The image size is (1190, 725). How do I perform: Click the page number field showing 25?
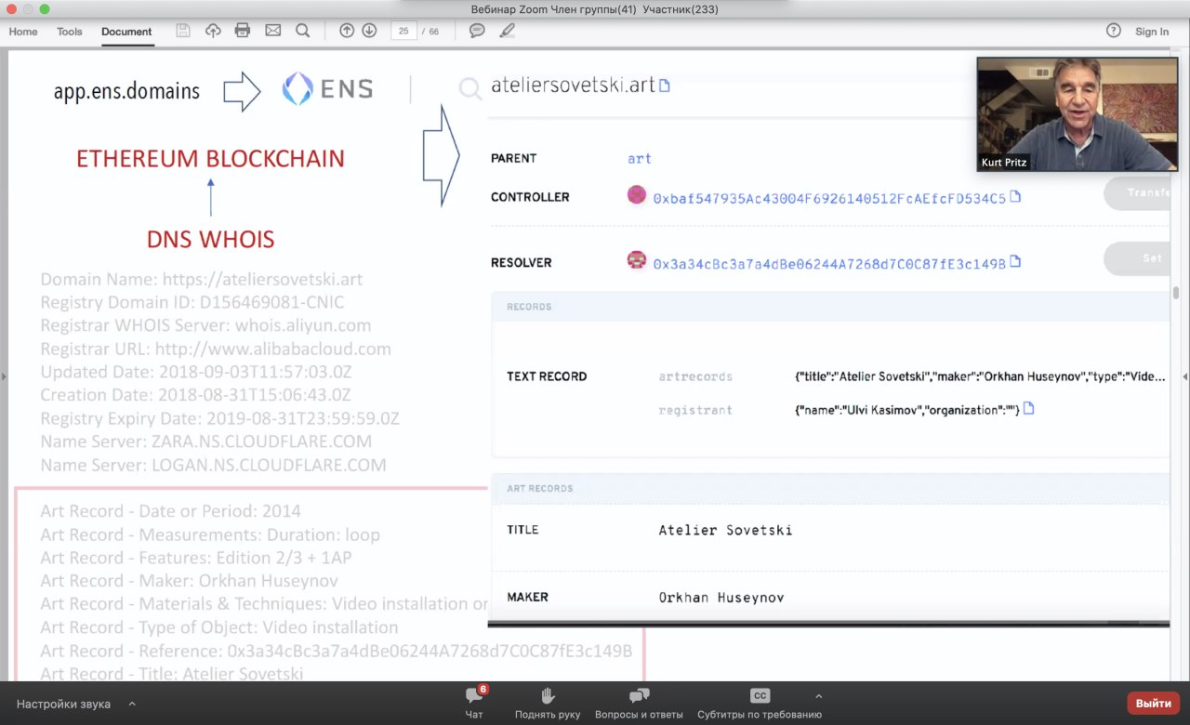pyautogui.click(x=403, y=31)
